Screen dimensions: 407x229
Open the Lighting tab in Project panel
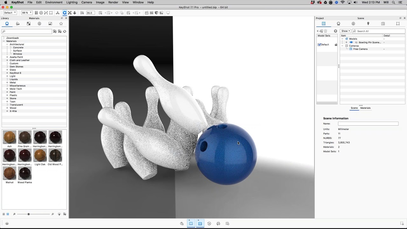pos(368,24)
